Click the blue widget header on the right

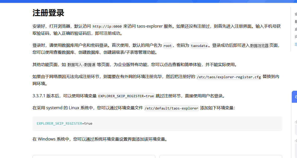pyautogui.click(x=295, y=96)
